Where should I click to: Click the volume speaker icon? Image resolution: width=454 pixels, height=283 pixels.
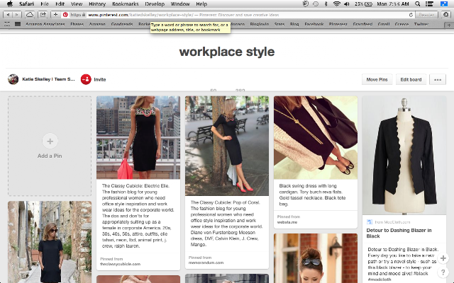point(347,4)
